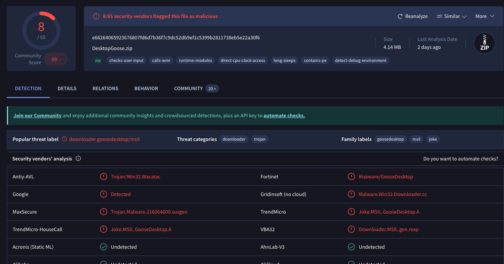
Task: Click the file hash starting e66264065923
Action: point(176,37)
